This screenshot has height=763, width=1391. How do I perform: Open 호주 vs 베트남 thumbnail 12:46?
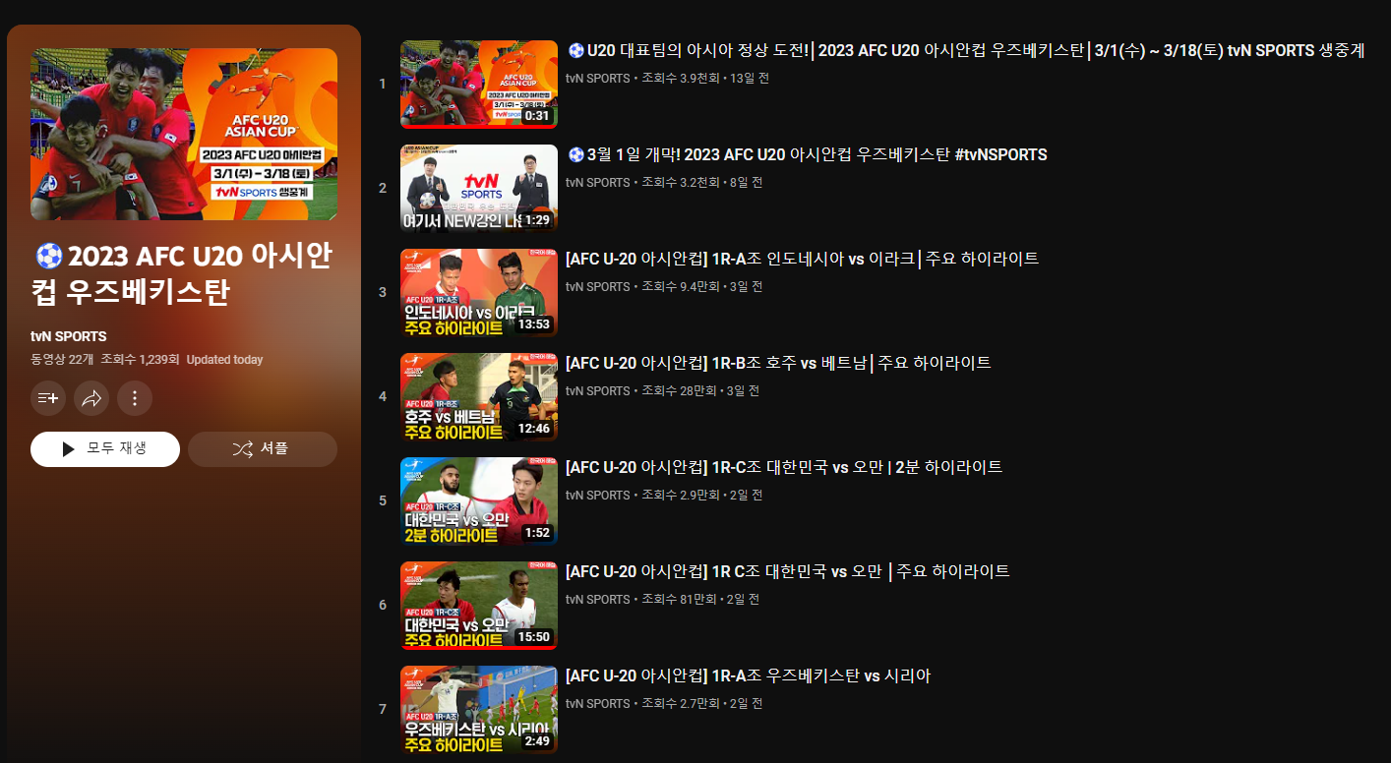(479, 397)
